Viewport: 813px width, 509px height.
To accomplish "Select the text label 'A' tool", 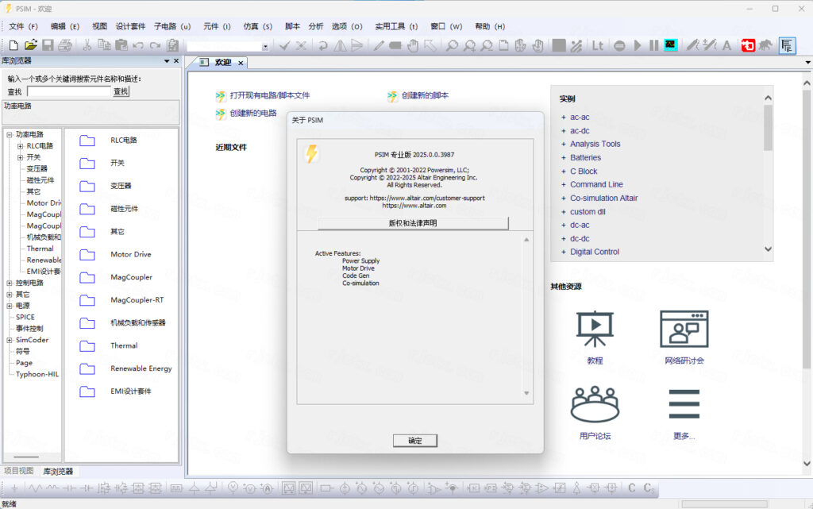I will [x=726, y=45].
